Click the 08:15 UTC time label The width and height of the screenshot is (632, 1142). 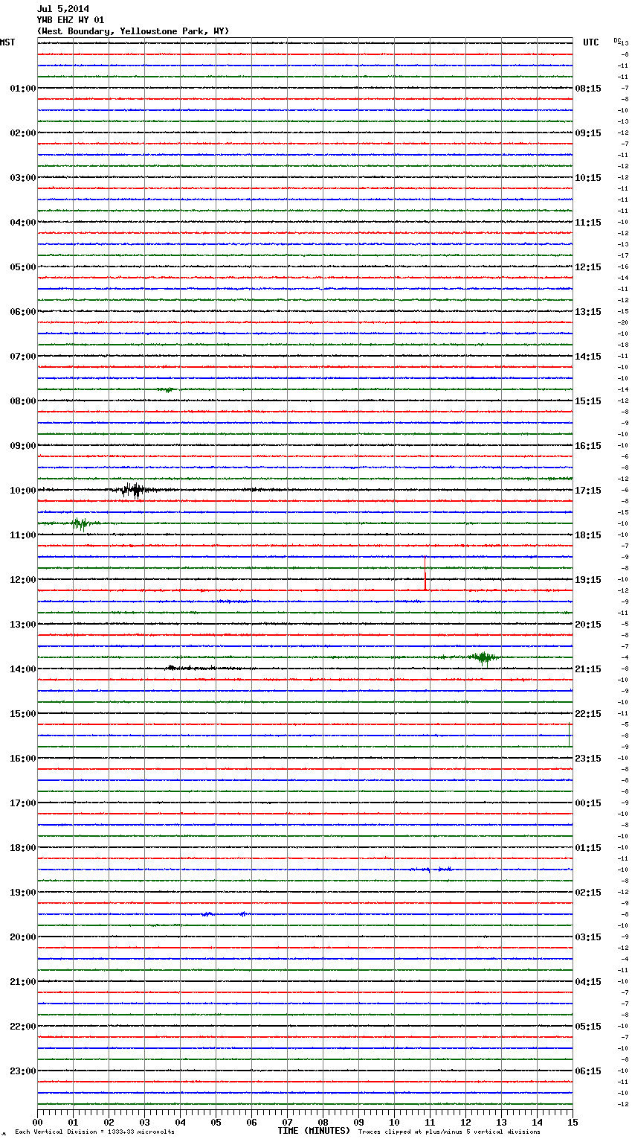588,89
